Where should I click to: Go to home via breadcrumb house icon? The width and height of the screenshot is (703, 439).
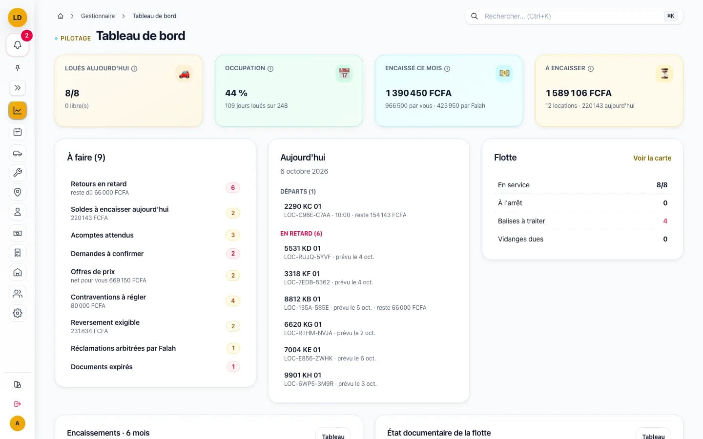tap(61, 16)
